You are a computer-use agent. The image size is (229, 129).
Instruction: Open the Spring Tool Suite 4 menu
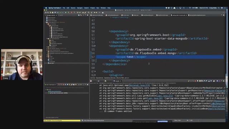pyautogui.click(x=55, y=8)
